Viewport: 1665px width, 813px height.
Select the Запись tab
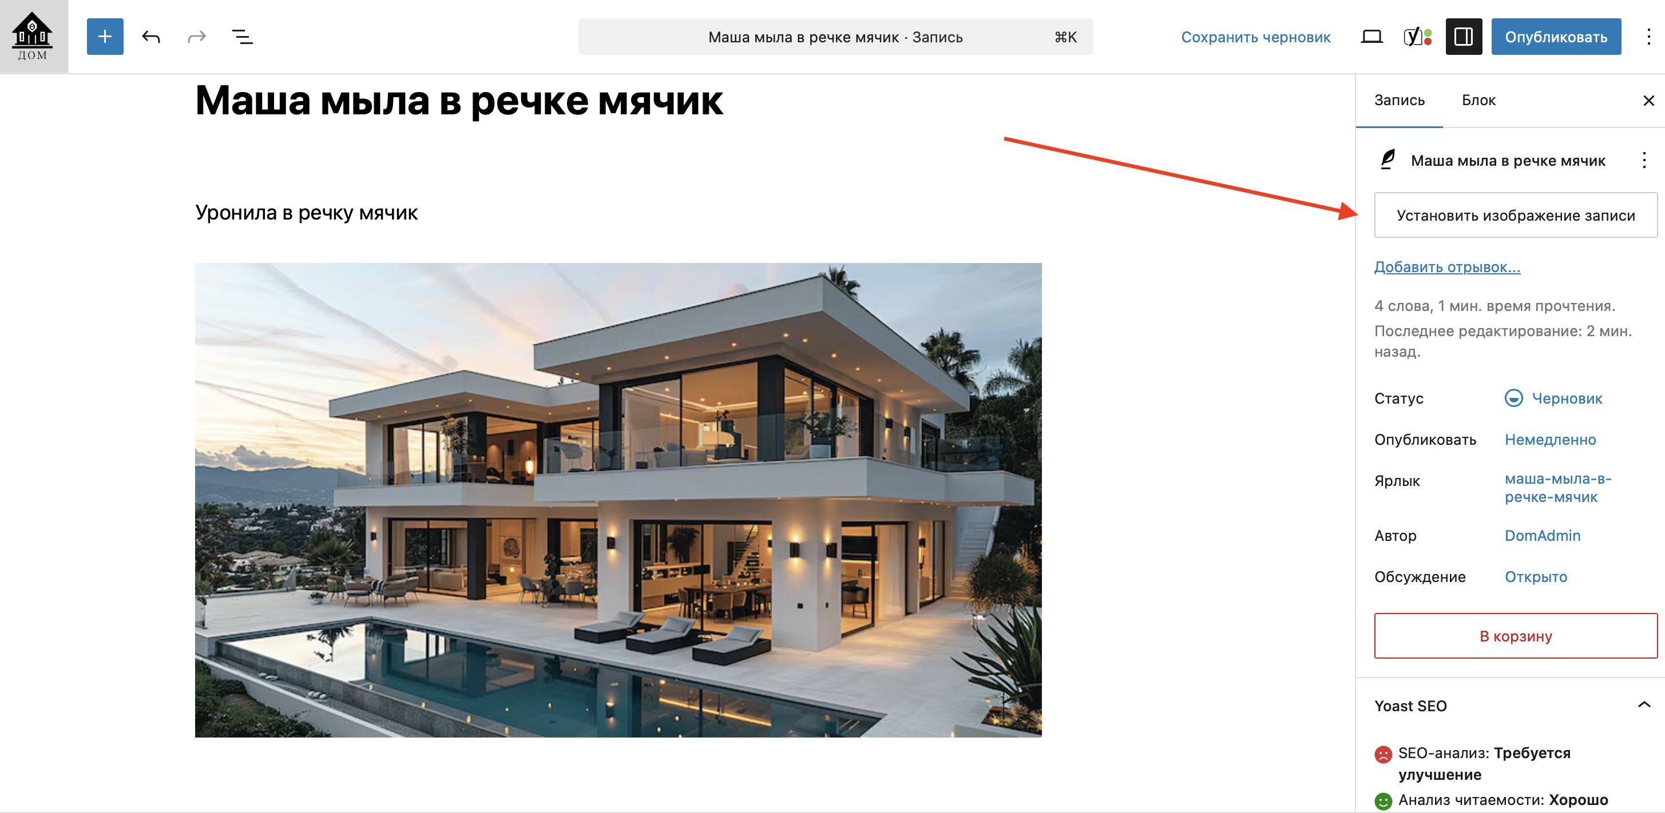(1399, 100)
